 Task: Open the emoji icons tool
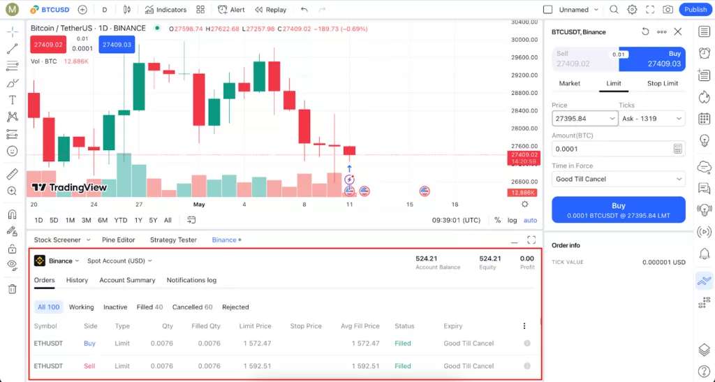pos(13,151)
